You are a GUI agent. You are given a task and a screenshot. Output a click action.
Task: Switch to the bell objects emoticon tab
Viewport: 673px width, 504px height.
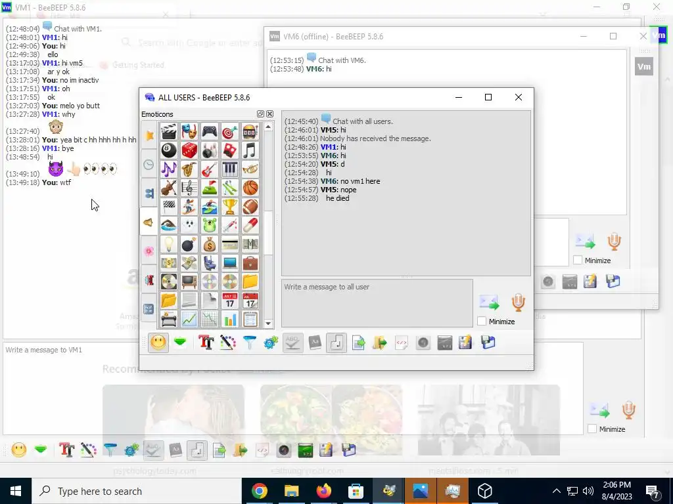[x=149, y=222]
